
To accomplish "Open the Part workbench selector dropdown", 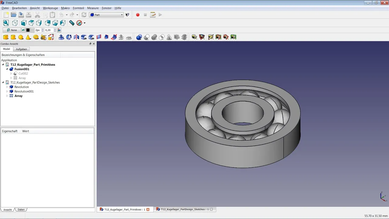I will click(x=106, y=15).
